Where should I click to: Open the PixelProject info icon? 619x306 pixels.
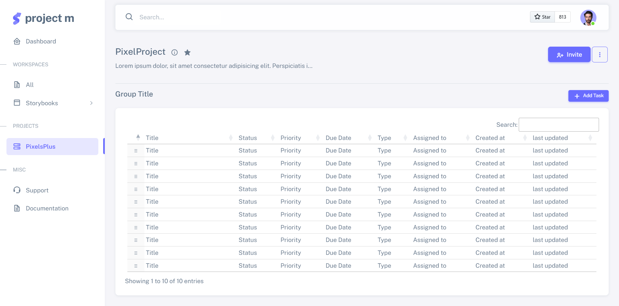tap(174, 52)
